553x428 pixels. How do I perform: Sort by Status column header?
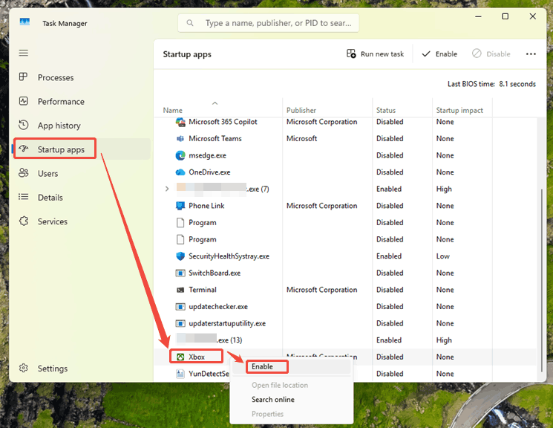pos(386,110)
